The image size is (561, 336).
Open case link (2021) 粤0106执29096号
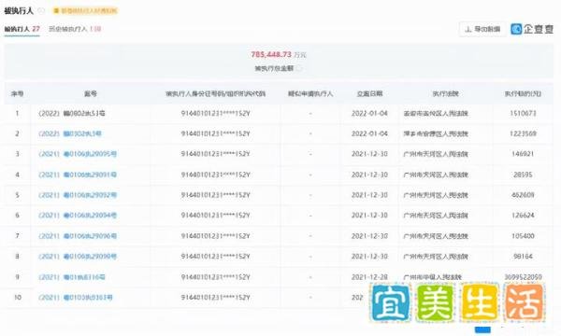(78, 236)
